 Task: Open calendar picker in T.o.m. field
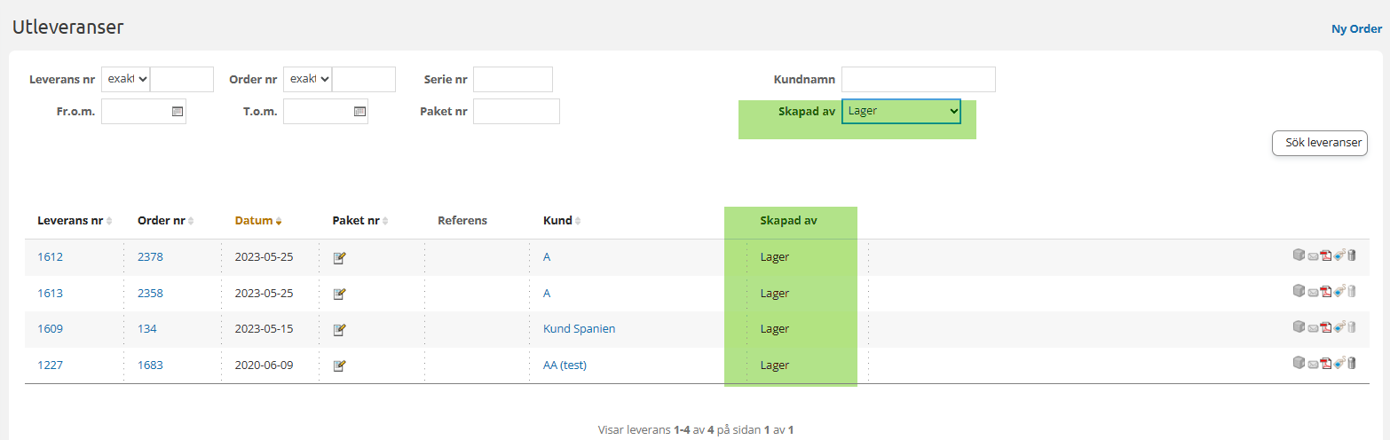359,112
